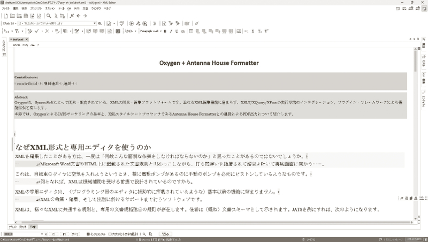Create a new document with New icon
Image resolution: width=428 pixels, height=242 pixels.
[5, 16]
